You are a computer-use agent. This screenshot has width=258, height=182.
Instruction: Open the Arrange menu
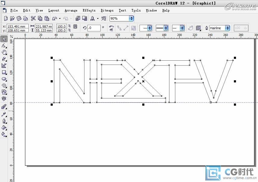click(71, 11)
